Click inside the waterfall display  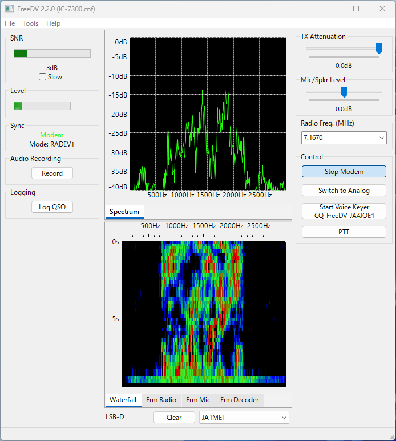(x=204, y=314)
